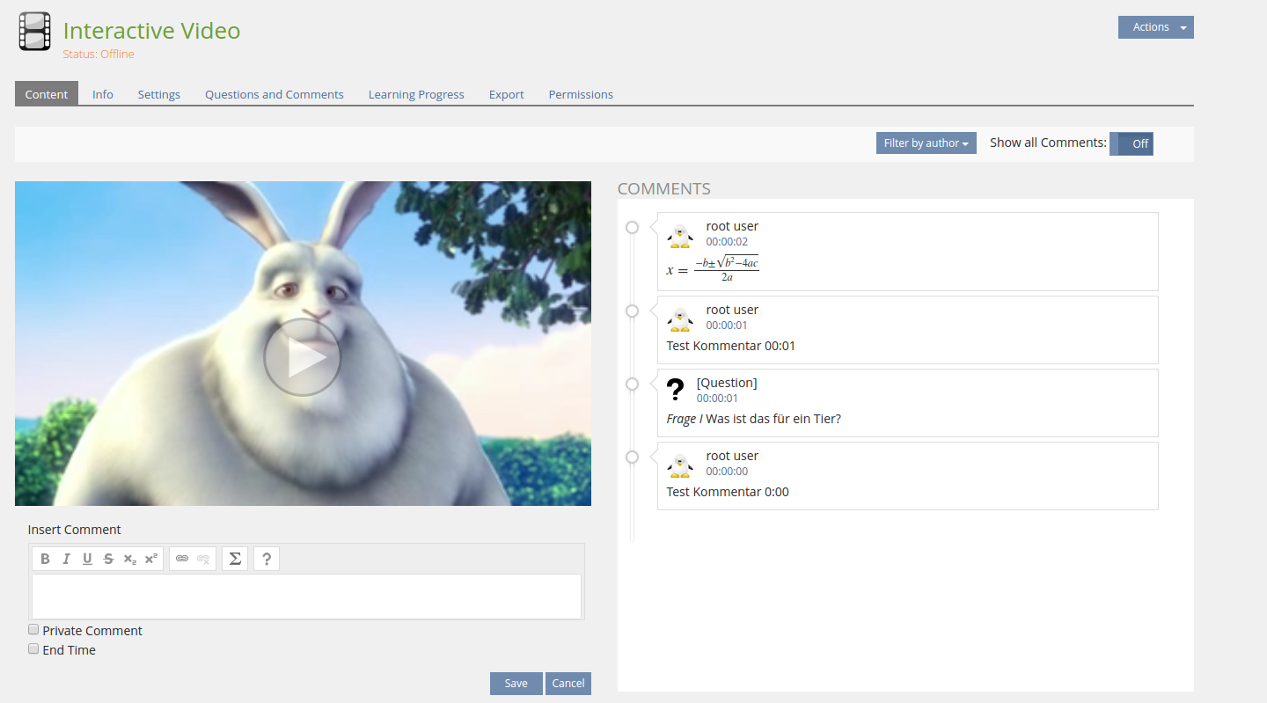This screenshot has width=1267, height=703.
Task: Switch Show all Comments toggle on
Action: coord(1132,143)
